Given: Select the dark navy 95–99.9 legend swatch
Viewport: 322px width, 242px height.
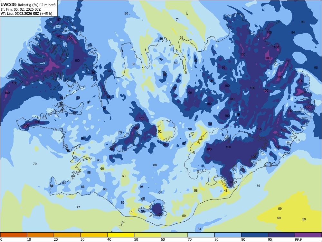Looking at the screenshot, I should tap(281, 235).
